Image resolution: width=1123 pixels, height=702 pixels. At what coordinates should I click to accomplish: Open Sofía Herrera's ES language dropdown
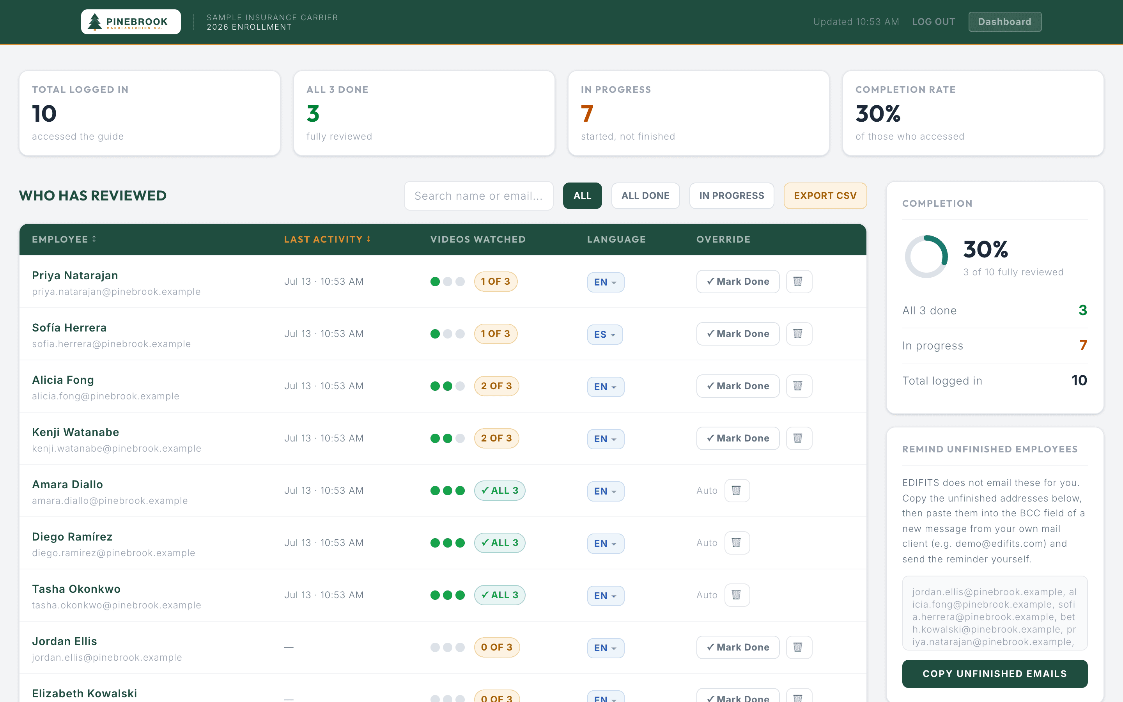(605, 334)
